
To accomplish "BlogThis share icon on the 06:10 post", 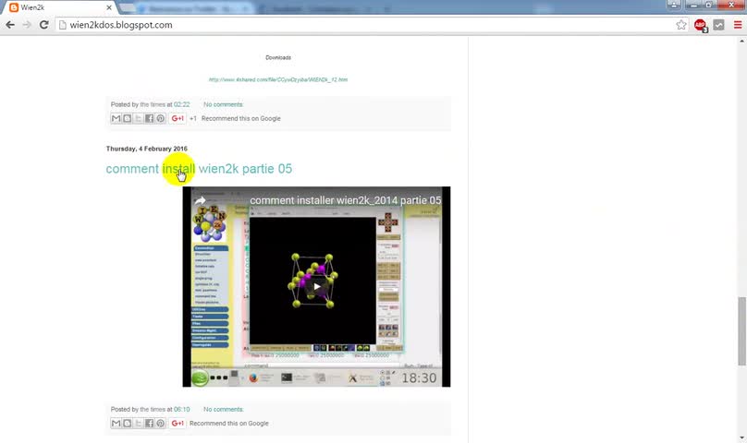I will [128, 423].
